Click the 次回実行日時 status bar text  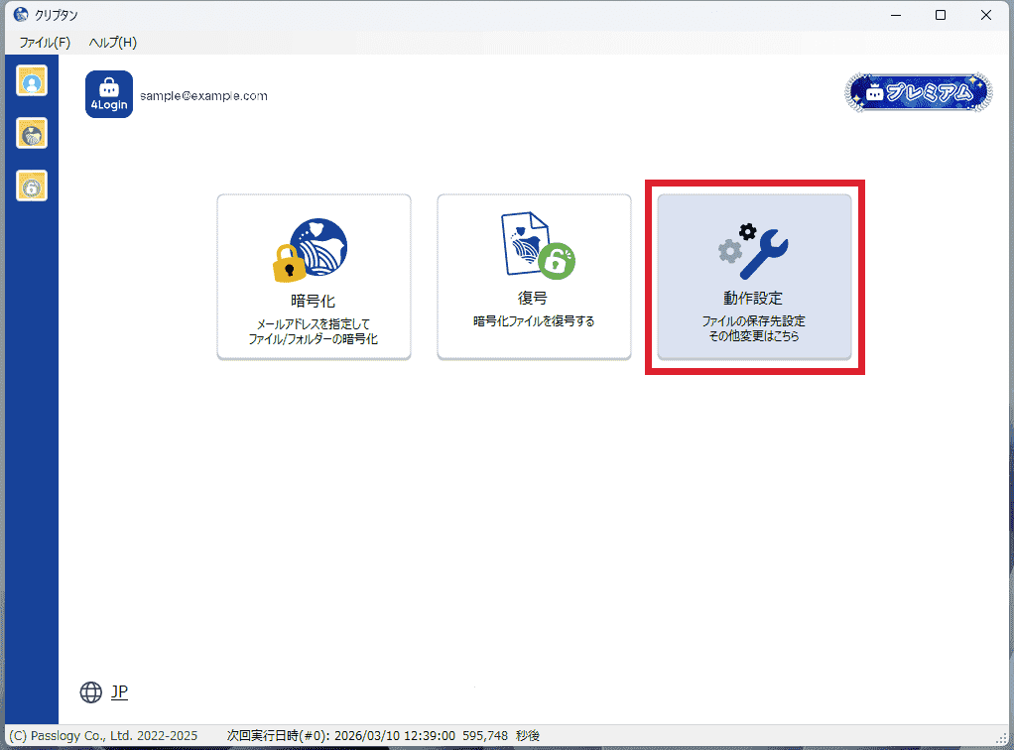[383, 736]
